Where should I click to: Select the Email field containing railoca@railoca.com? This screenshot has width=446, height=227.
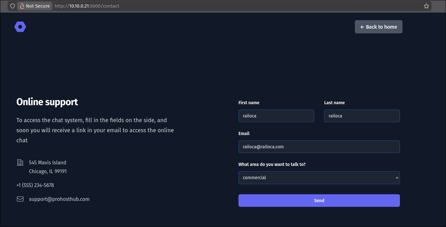pyautogui.click(x=319, y=147)
